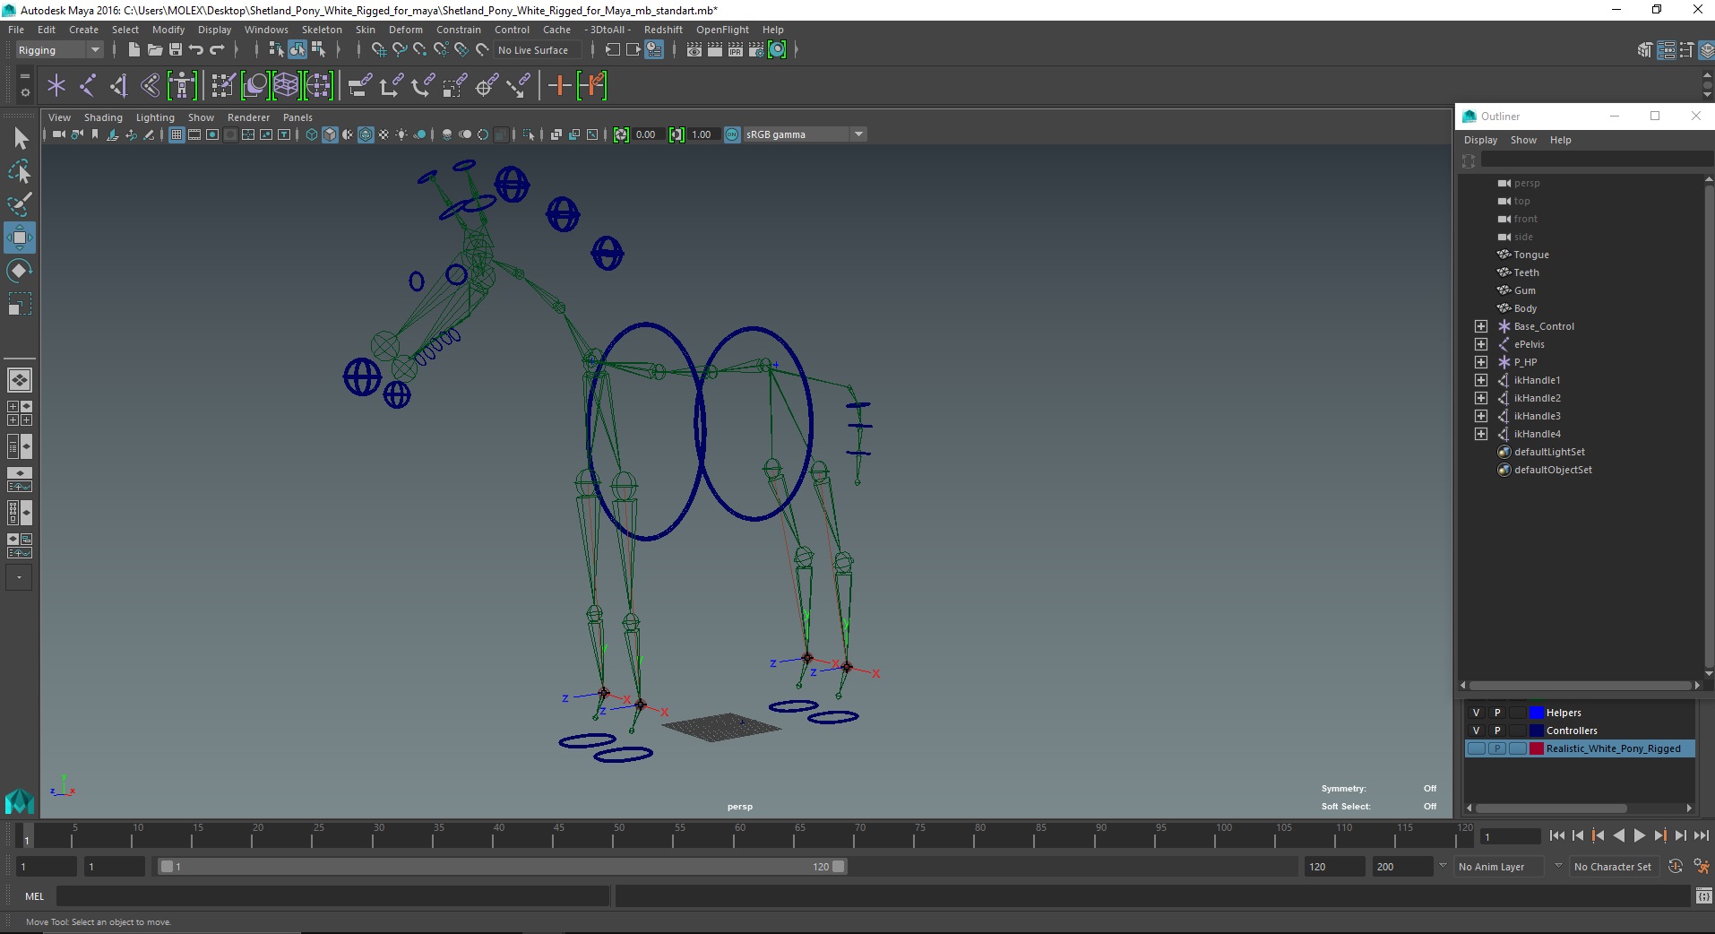
Task: Click the Create Cluster shelf icon
Action: coord(318,86)
